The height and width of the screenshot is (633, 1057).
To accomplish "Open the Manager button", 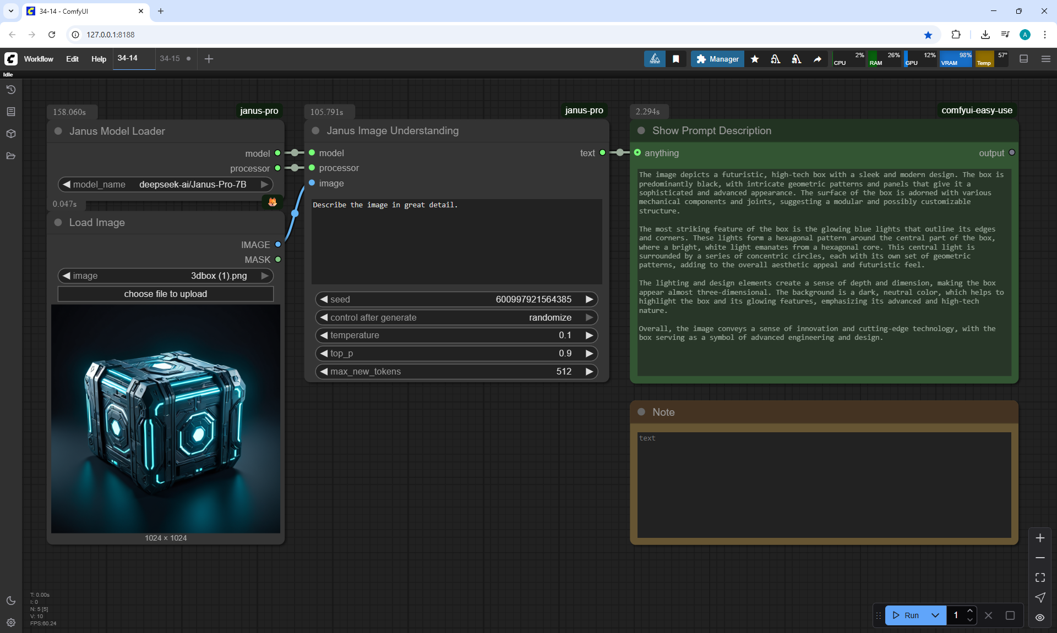I will click(717, 59).
